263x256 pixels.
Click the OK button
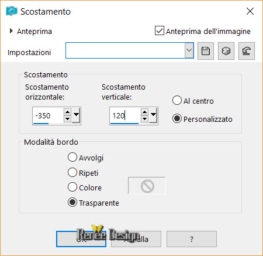pos(81,239)
